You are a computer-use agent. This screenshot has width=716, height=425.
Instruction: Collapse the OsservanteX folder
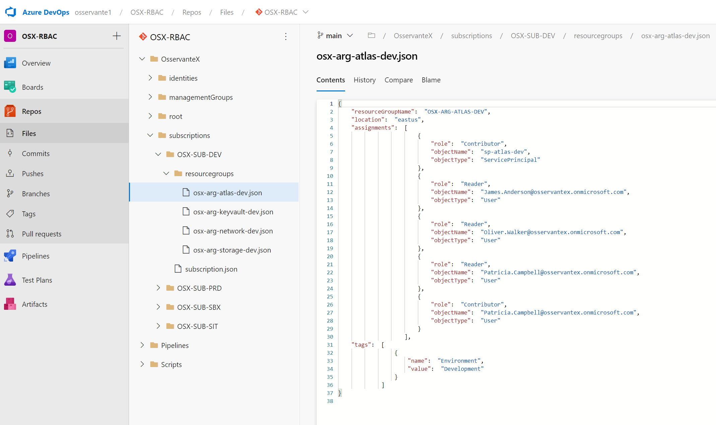tap(142, 59)
